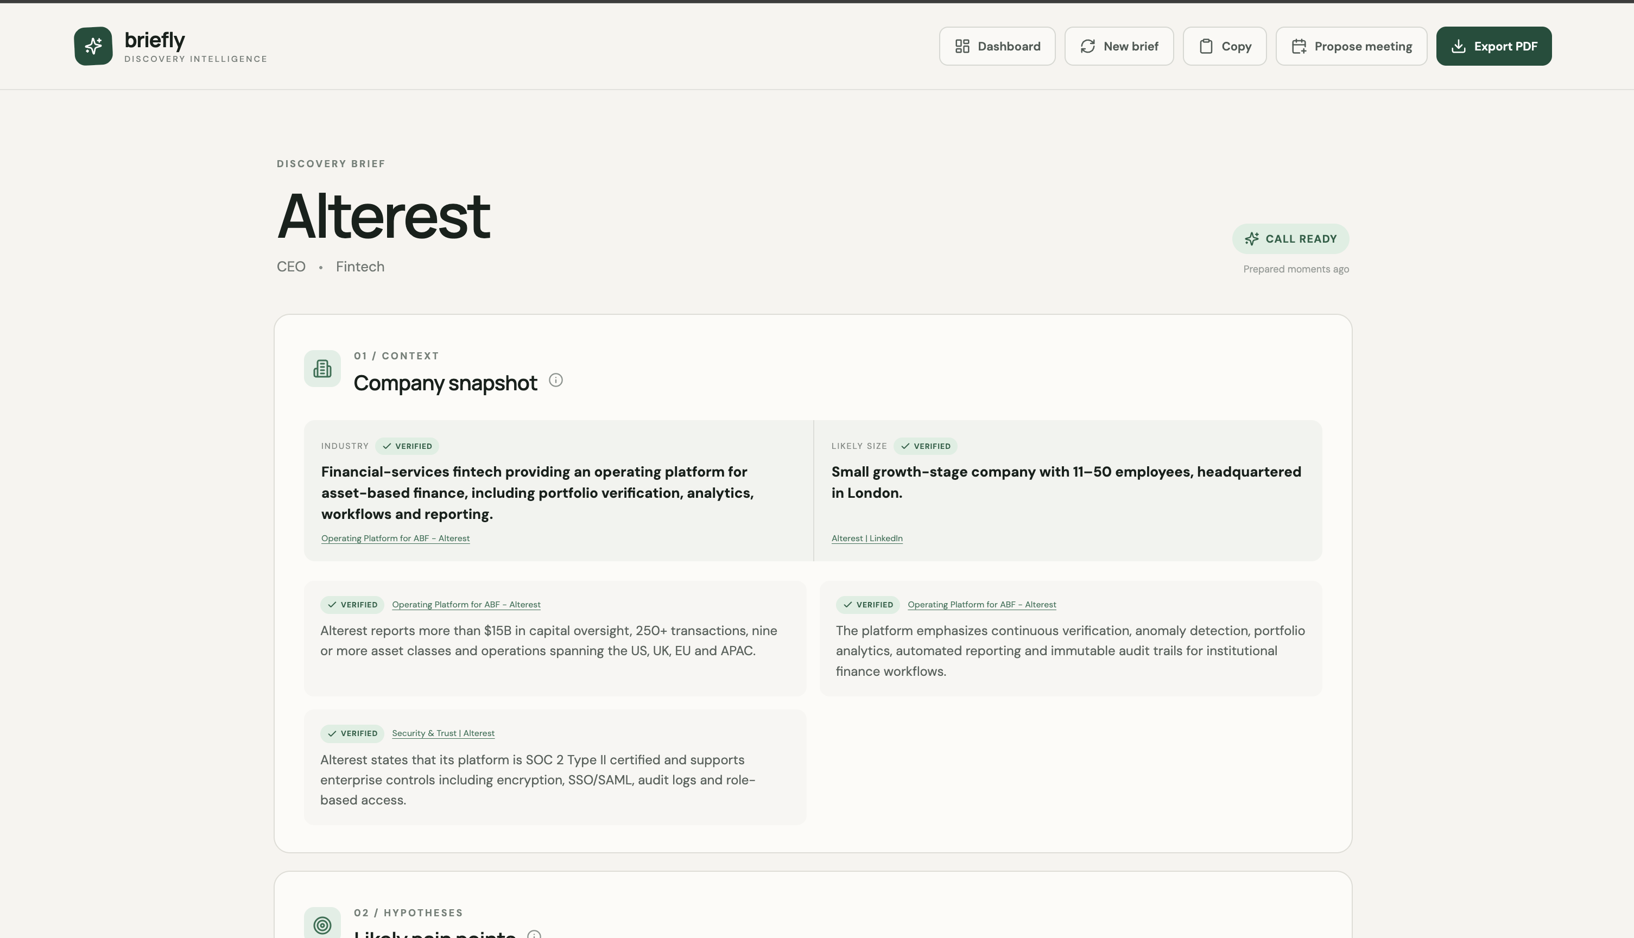The image size is (1634, 938).
Task: Open Operating Platform link under Industry
Action: 395,538
